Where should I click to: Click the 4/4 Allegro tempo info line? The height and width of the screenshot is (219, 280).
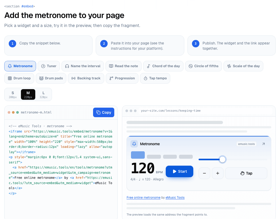click(x=147, y=179)
